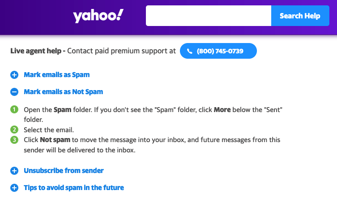Screen dimensions: 337x199
Task: Click the plus icon beside Mark emails as Spam
Action: click(14, 75)
